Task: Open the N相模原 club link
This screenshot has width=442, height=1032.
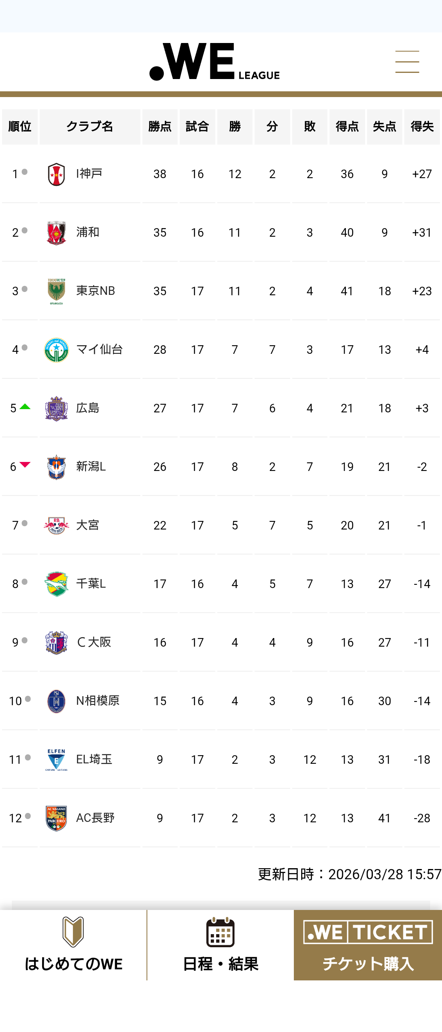Action: (98, 701)
